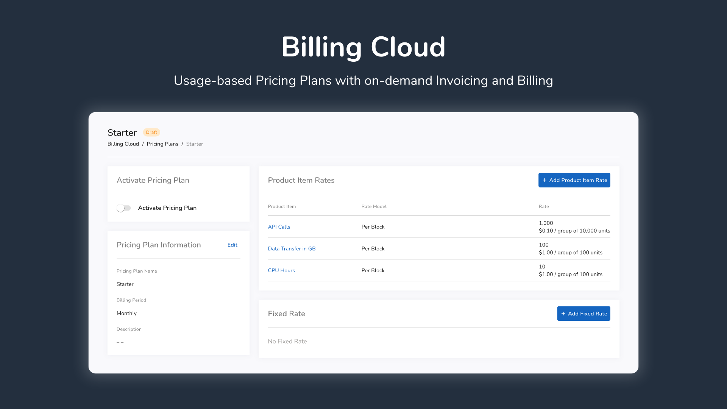727x409 pixels.
Task: Go to Billing Cloud breadcrumb
Action: (123, 144)
